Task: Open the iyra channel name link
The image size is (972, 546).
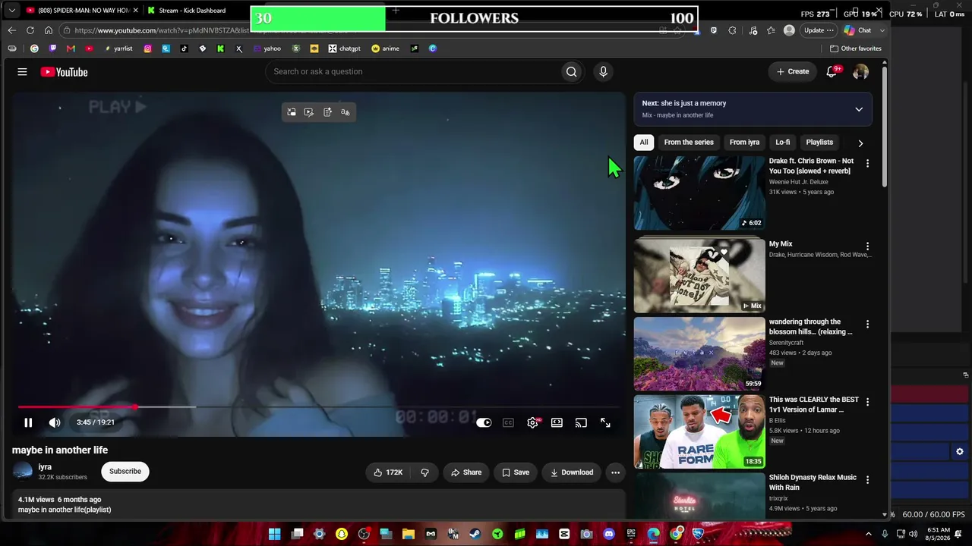Action: (45, 467)
